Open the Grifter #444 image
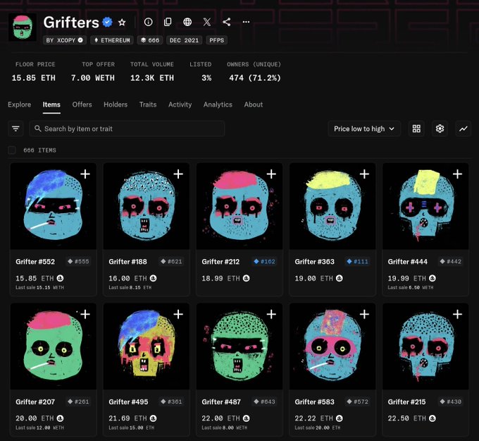The width and height of the screenshot is (479, 441). pyautogui.click(x=425, y=206)
